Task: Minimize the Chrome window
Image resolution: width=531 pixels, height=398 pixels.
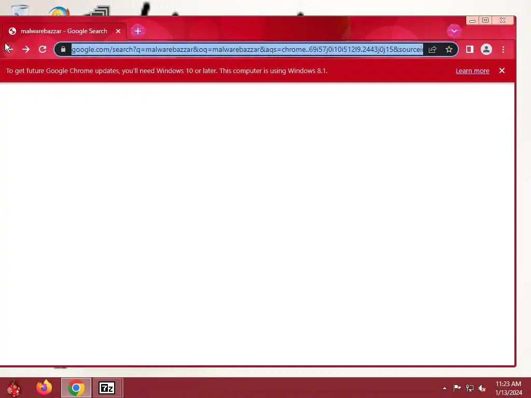Action: pos(472,21)
